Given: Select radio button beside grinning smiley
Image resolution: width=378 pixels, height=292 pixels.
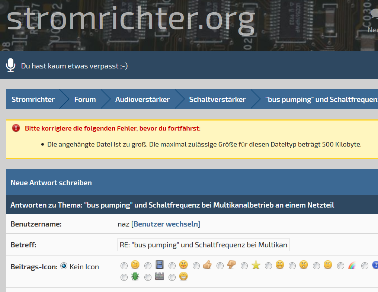Looking at the screenshot, I should click(172, 277).
